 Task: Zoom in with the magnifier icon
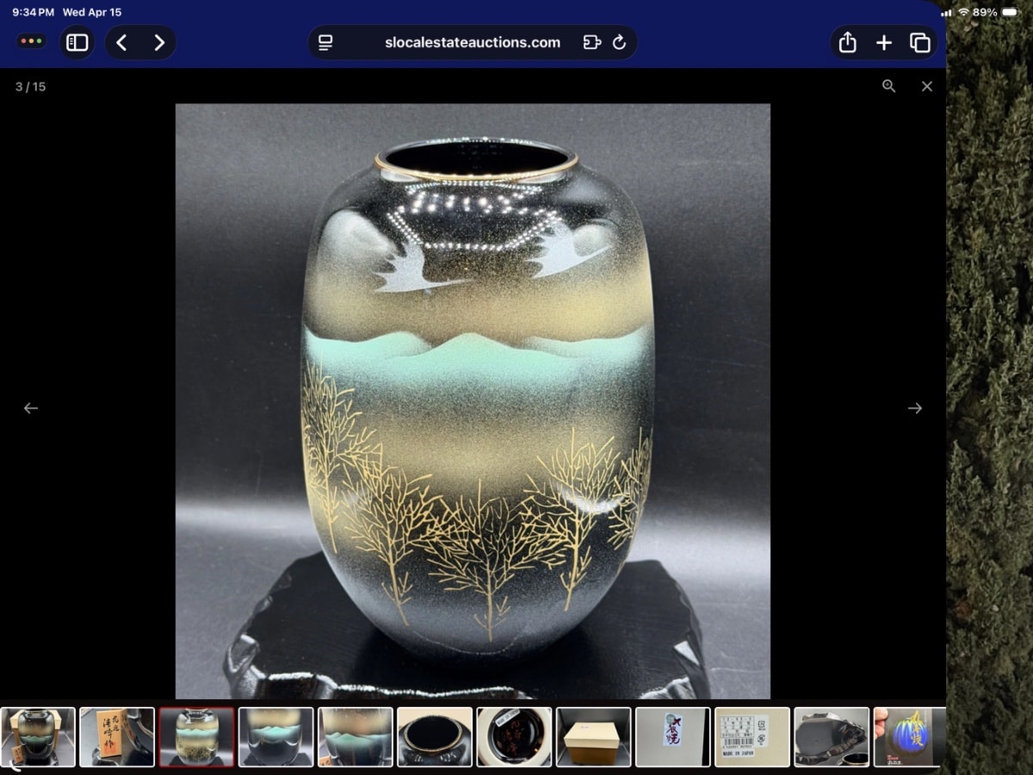coord(888,86)
